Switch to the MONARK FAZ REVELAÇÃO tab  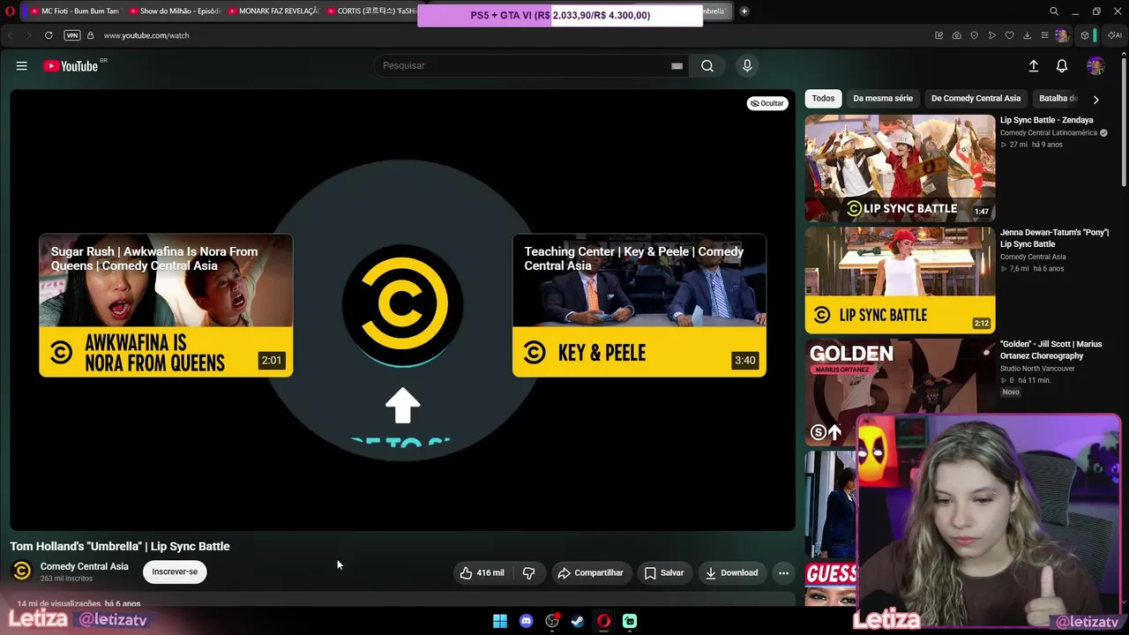[273, 11]
